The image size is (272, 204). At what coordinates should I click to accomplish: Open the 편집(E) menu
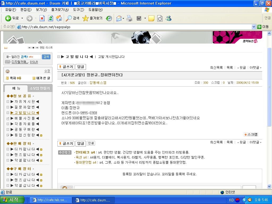coord(26,10)
